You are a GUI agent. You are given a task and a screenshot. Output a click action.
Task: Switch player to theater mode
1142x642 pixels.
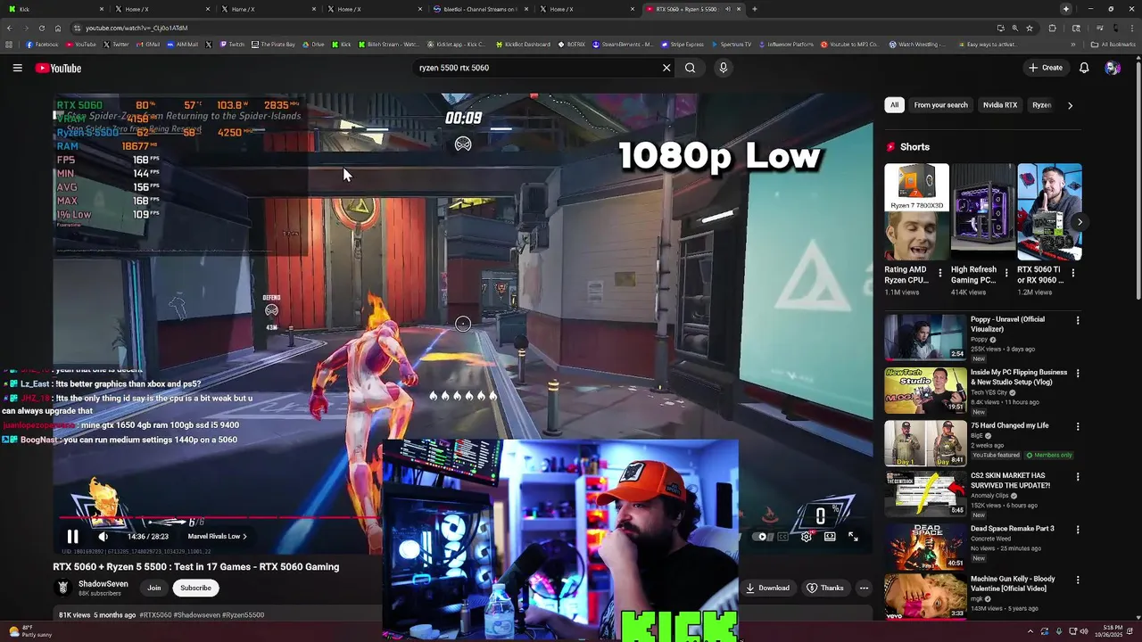click(x=830, y=536)
